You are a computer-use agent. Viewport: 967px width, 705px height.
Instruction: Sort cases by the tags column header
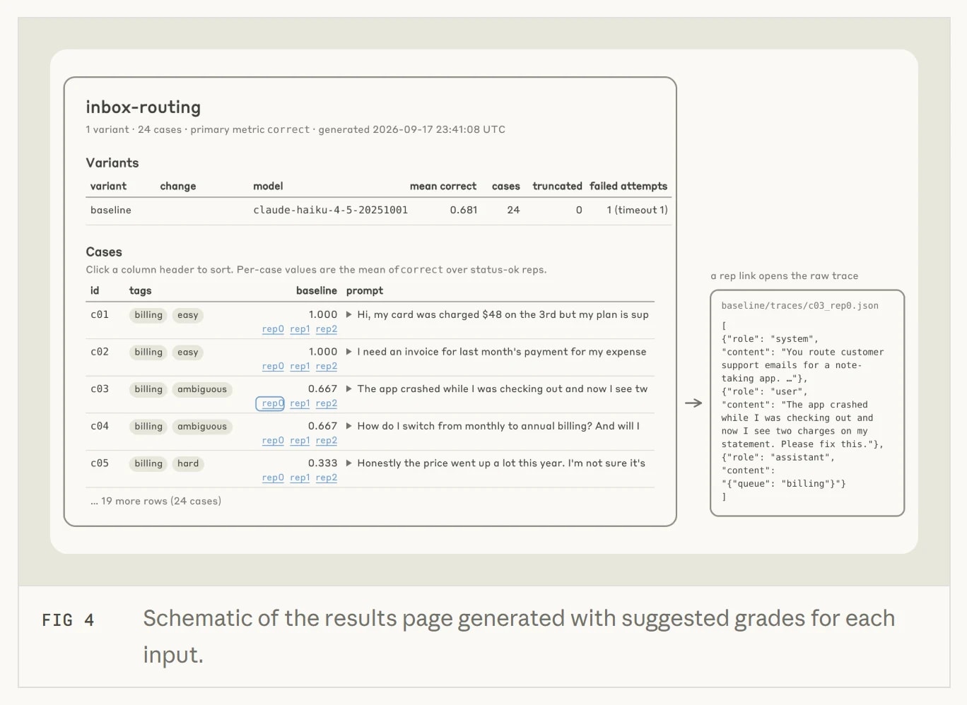[x=140, y=291]
